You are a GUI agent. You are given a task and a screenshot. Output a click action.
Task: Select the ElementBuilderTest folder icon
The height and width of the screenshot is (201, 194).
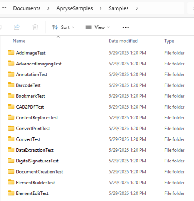tap(11, 182)
